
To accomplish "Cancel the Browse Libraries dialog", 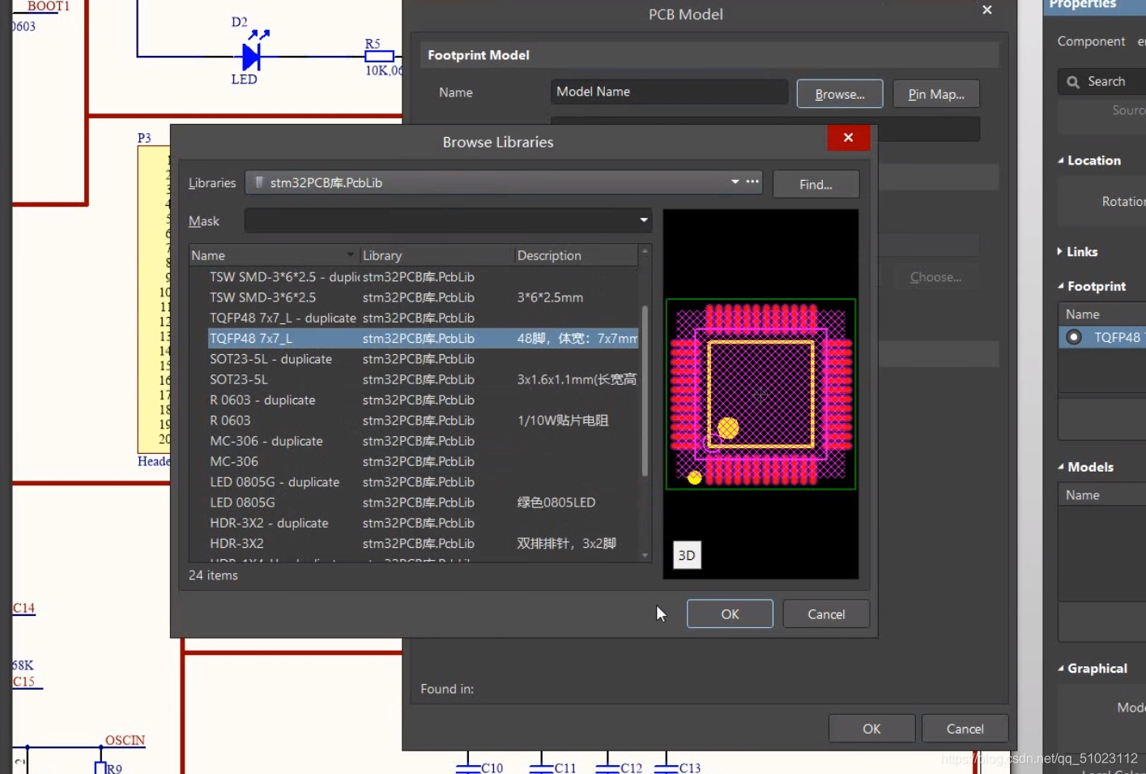I will pyautogui.click(x=826, y=614).
